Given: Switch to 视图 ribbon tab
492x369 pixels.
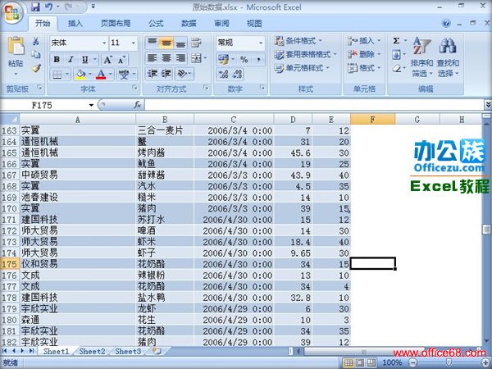Looking at the screenshot, I should point(254,24).
